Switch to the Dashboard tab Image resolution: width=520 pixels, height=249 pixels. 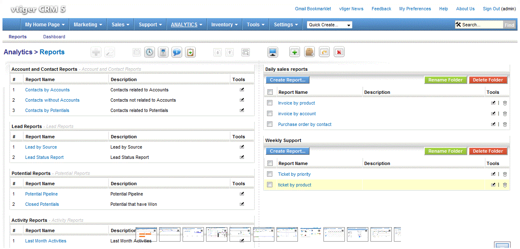pos(54,37)
